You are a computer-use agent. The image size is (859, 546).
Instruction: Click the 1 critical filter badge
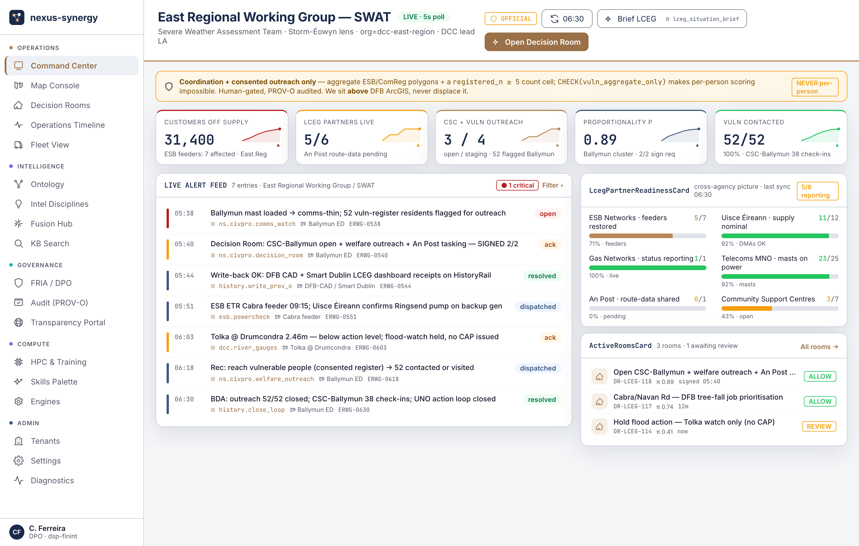(x=517, y=185)
